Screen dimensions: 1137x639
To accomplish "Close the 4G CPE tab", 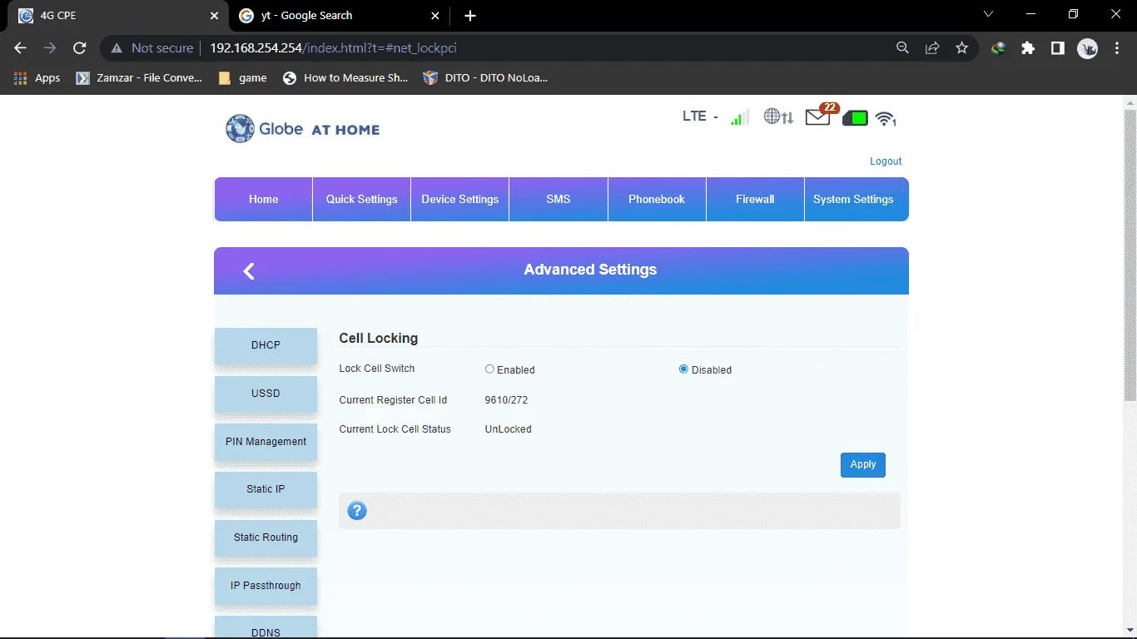I will pyautogui.click(x=215, y=16).
